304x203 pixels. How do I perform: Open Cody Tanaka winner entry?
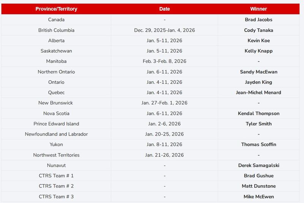258,30
